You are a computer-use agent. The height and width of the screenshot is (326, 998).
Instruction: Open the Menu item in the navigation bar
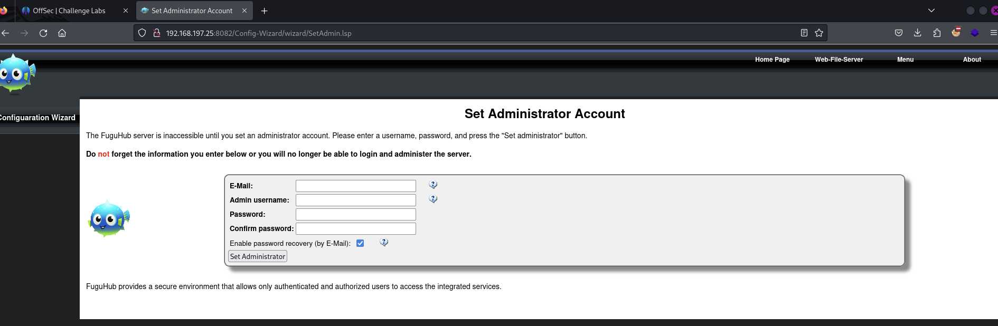click(x=905, y=60)
